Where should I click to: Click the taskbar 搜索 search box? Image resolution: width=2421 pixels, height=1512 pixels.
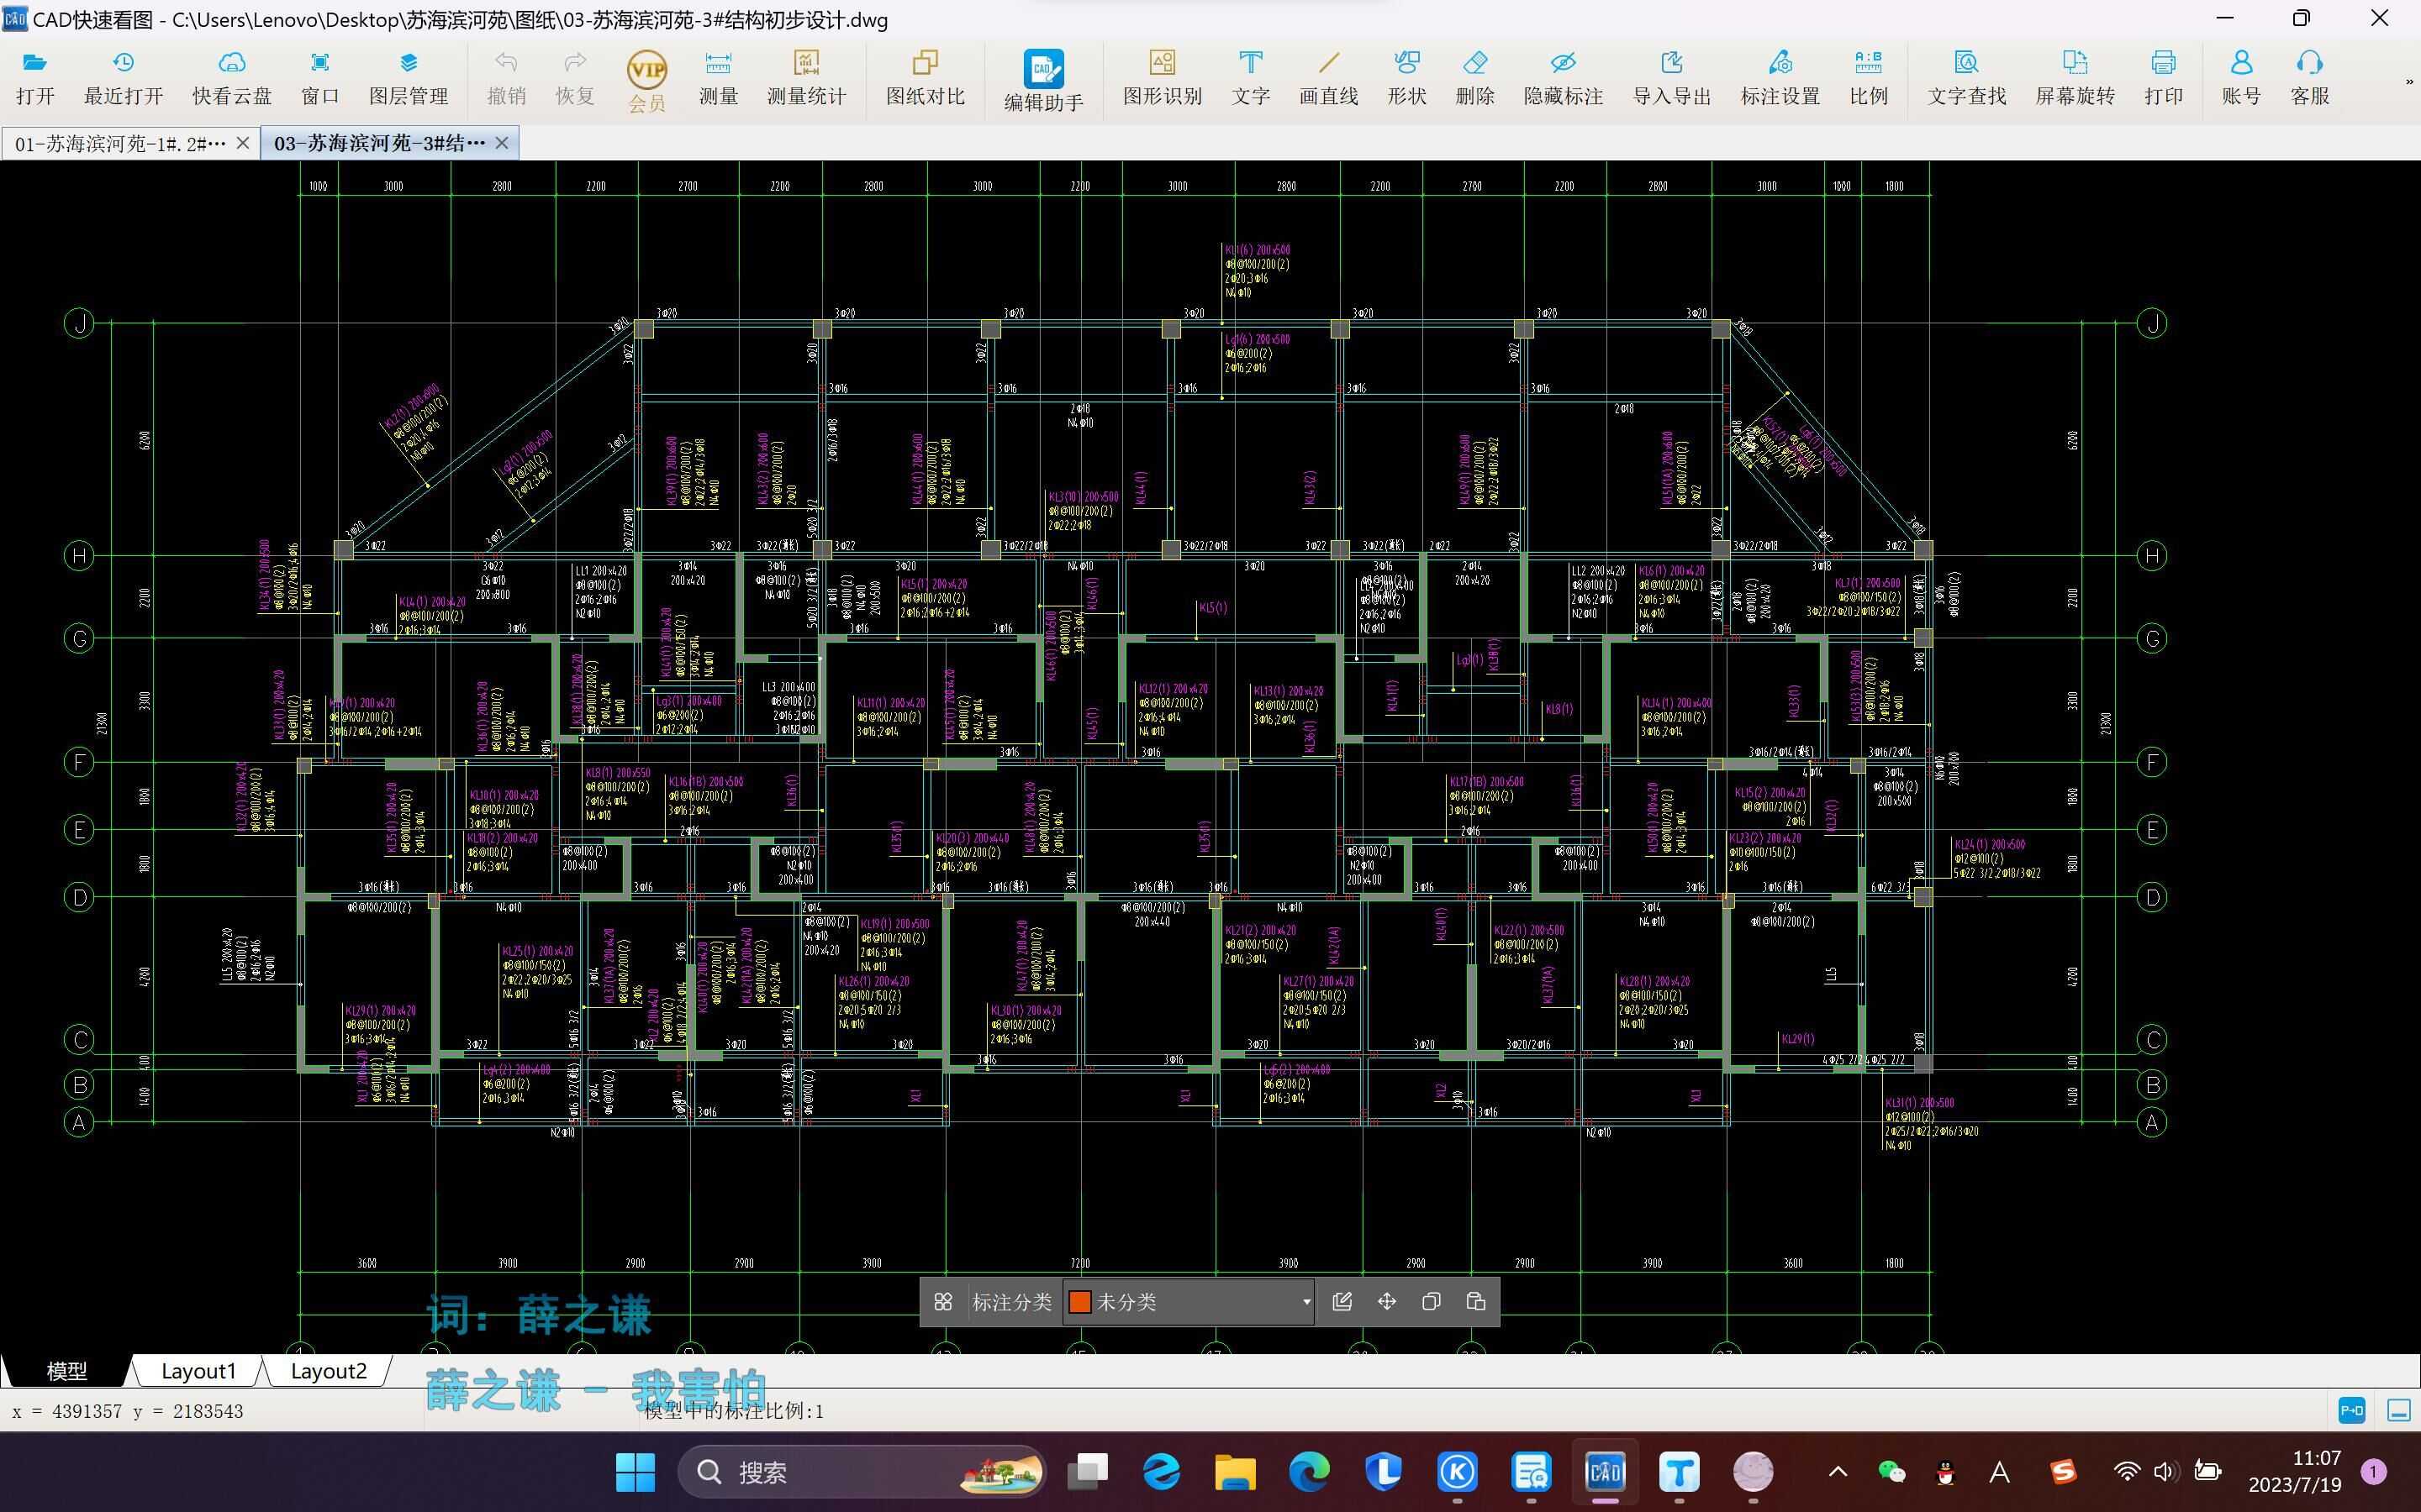pyautogui.click(x=862, y=1472)
